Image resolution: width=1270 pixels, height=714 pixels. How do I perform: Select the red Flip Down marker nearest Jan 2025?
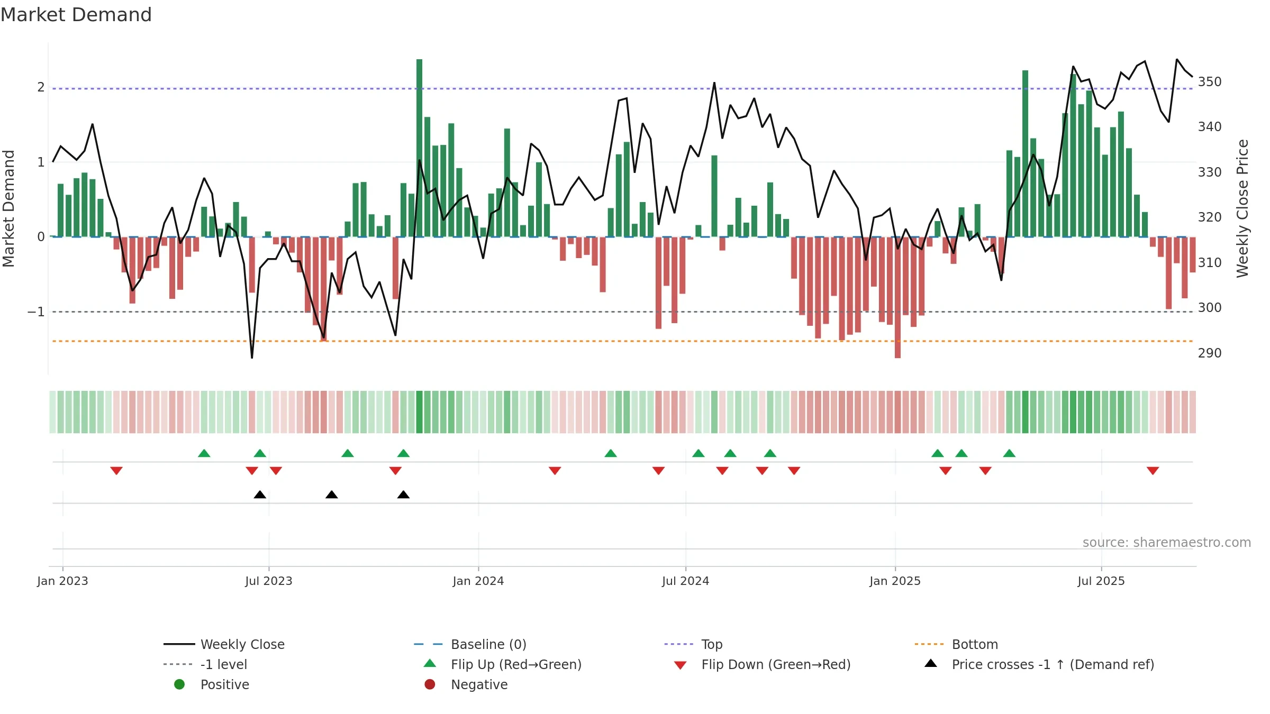(946, 471)
